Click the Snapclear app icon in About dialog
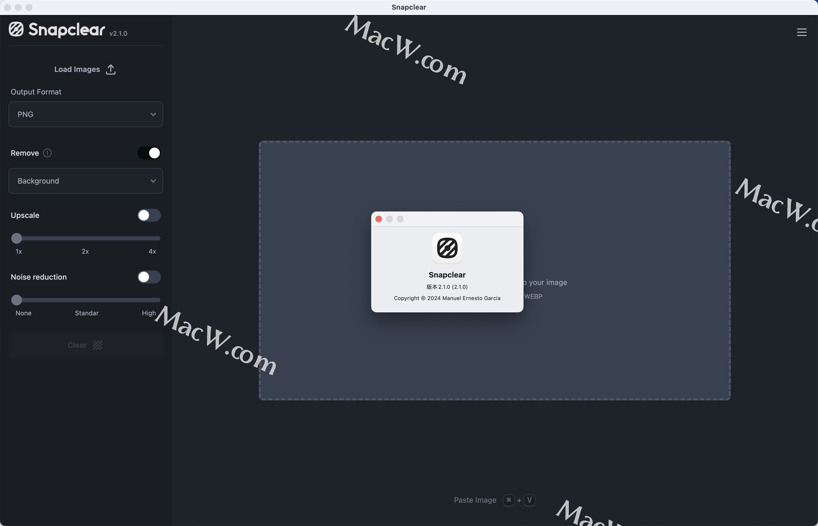Viewport: 818px width, 526px height. (x=447, y=248)
